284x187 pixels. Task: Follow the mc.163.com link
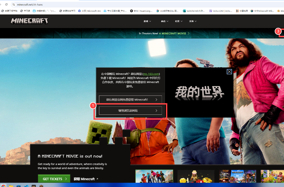pyautogui.click(x=151, y=74)
